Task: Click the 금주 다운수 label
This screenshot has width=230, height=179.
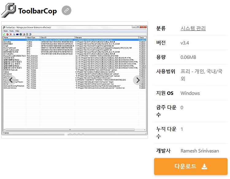Action: [x=166, y=111]
